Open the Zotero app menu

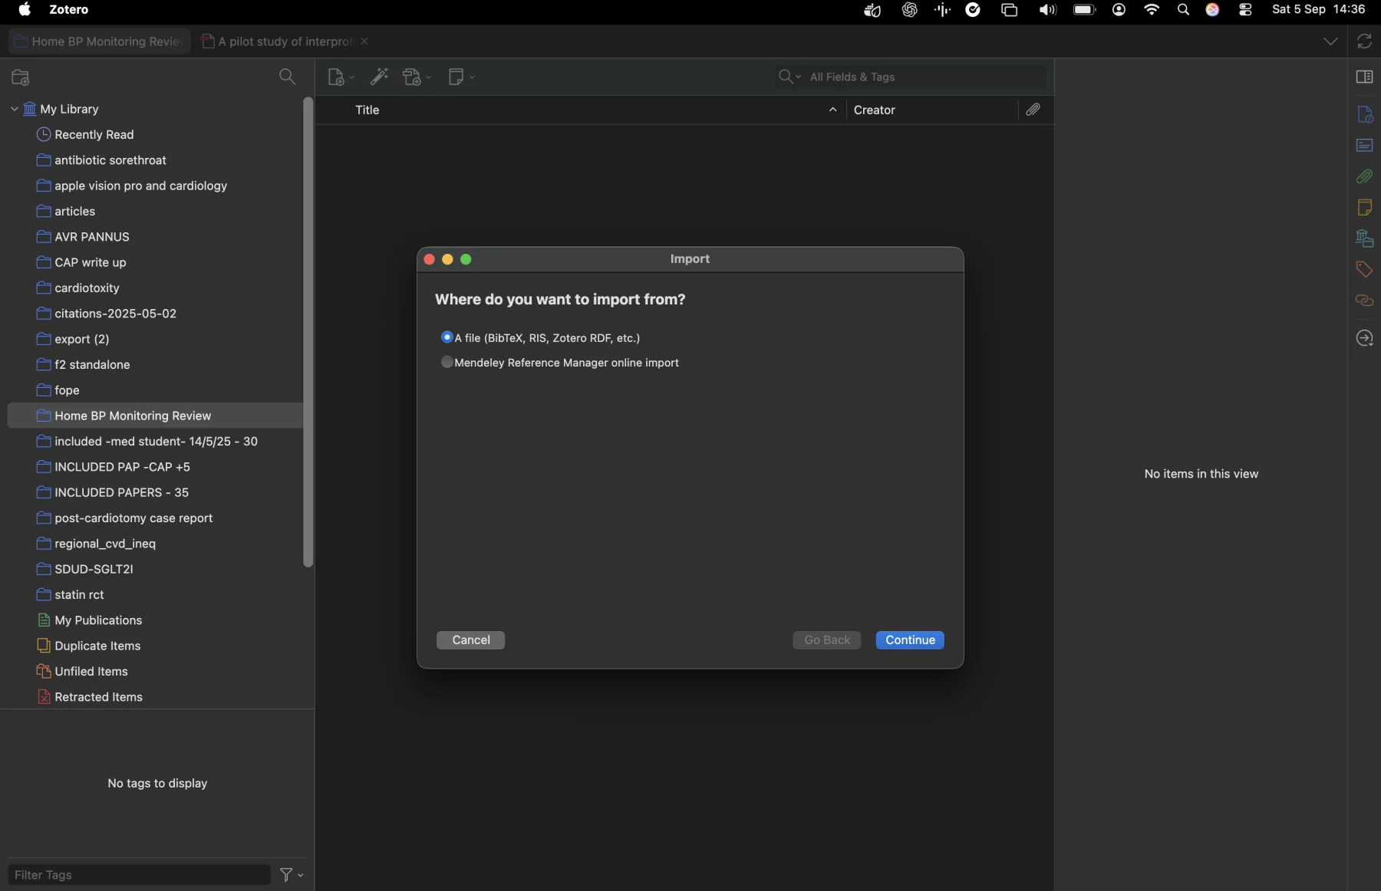69,10
